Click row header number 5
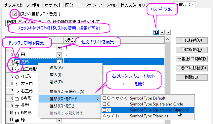 10,76
